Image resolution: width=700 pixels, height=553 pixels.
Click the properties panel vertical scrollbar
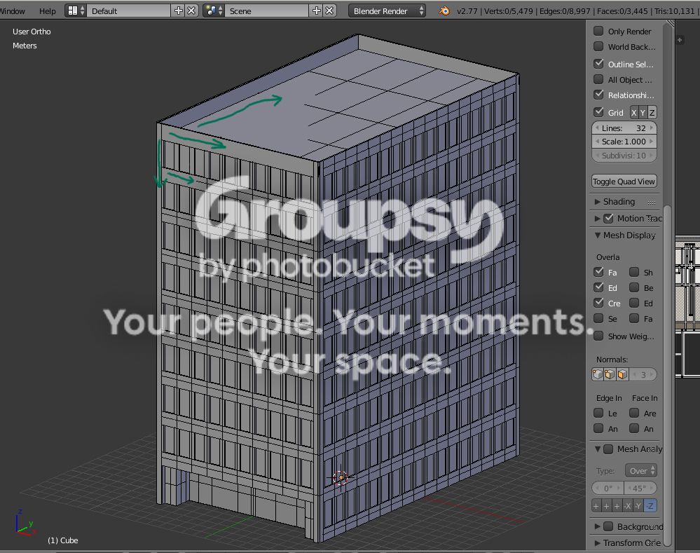pos(667,375)
